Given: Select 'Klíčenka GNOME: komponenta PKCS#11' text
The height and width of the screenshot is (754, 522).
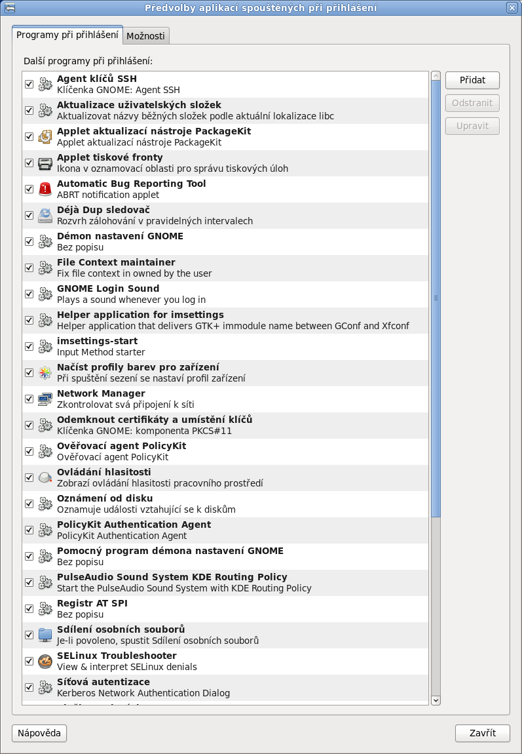Looking at the screenshot, I should pyautogui.click(x=145, y=431).
